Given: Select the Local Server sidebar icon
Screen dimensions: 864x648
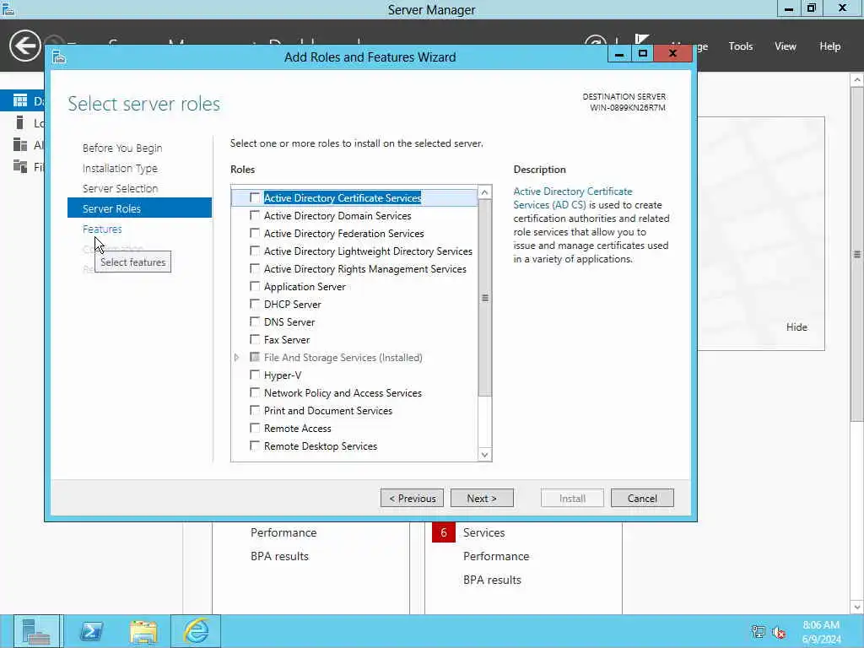Looking at the screenshot, I should 20,122.
